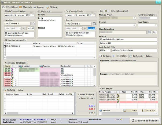Open the Confidentiel tab
The width and height of the screenshot is (162, 125).
coord(137,56)
